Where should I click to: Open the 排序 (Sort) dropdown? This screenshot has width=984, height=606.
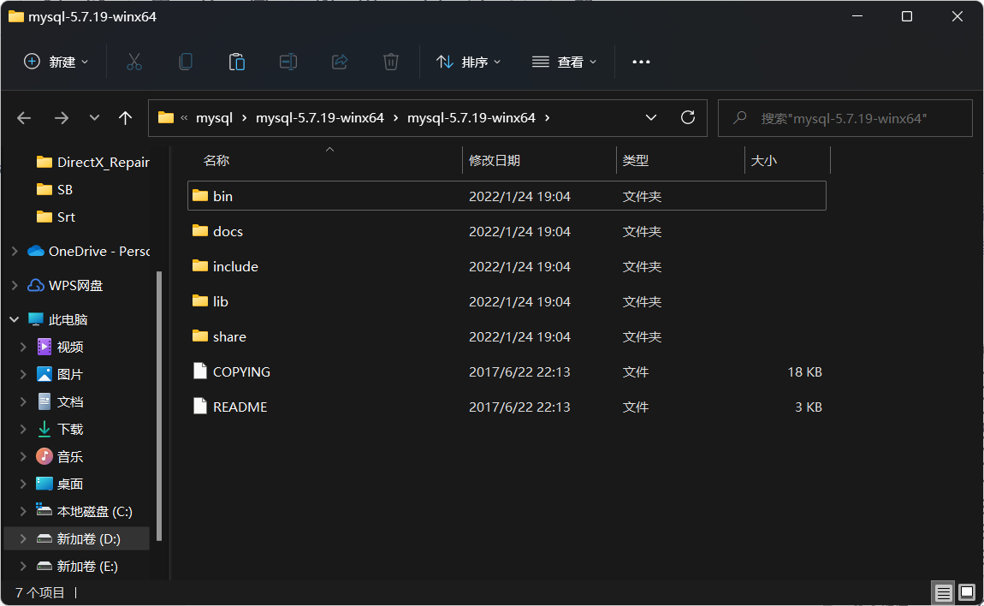pyautogui.click(x=469, y=62)
